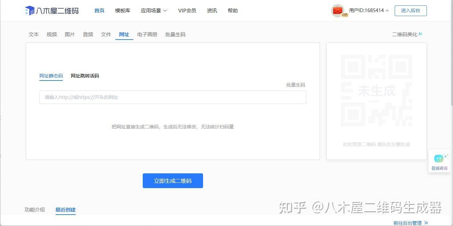The width and height of the screenshot is (453, 226).
Task: Click the 立即生成二维码 button
Action: point(173,181)
